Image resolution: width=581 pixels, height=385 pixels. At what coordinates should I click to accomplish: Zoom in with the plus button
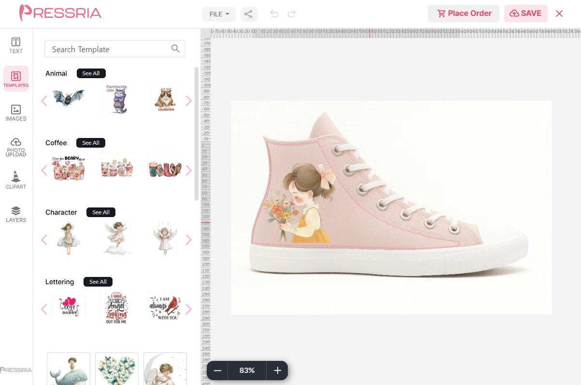pos(277,371)
